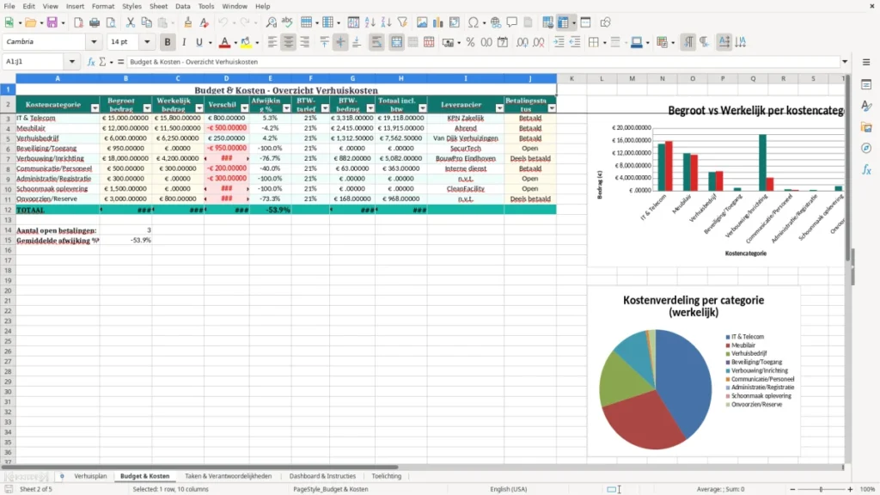Open Verschil column filter dropdown
Viewport: 880px width, 495px height.
245,108
